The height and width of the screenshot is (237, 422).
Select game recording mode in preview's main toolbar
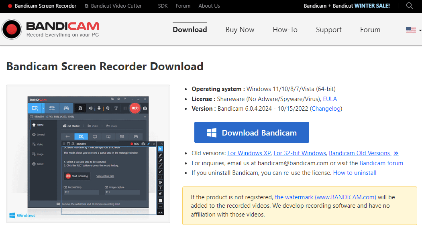point(66,108)
